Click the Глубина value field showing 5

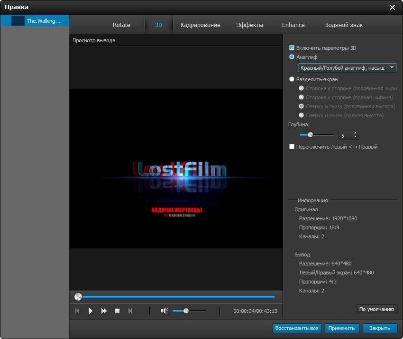point(346,135)
